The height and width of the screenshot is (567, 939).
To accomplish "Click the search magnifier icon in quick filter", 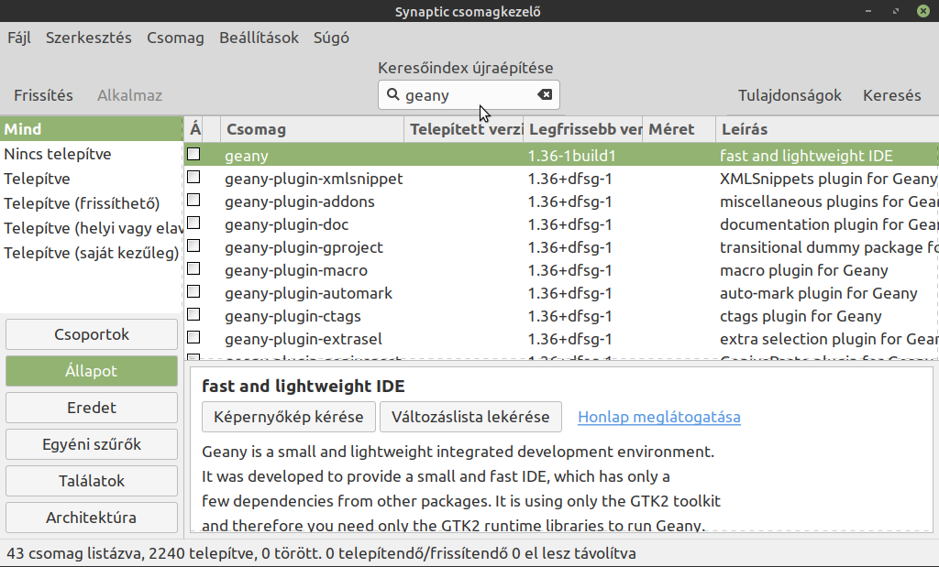I will [392, 94].
